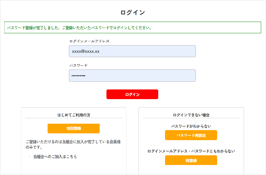The width and height of the screenshot is (266, 175).
Task: Click the ご登録いただけるのは membership notice paragraph
Action: tap(73, 144)
